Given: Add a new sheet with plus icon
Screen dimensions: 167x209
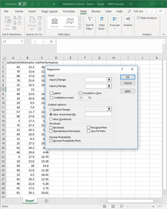Looking at the screenshot, I should [x=46, y=201].
